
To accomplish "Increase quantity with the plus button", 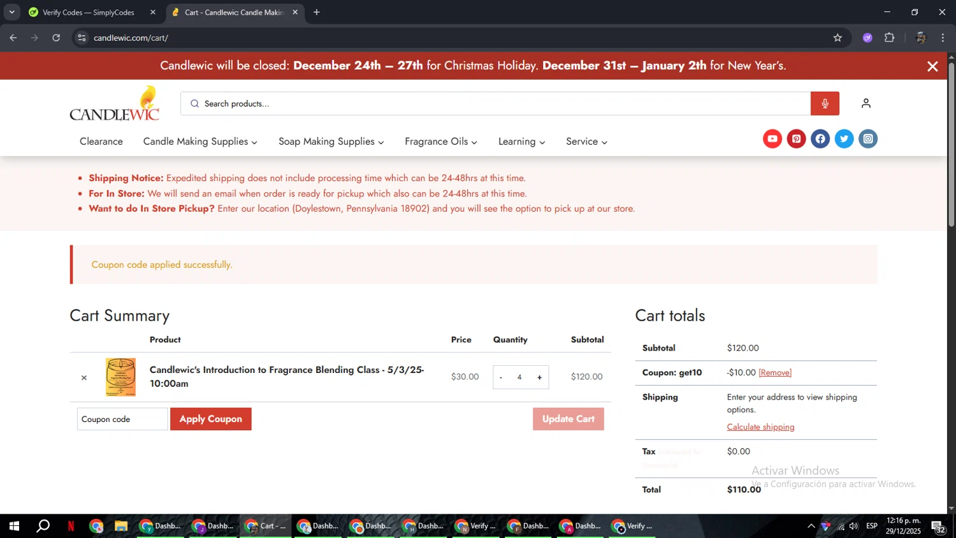I will pyautogui.click(x=539, y=377).
